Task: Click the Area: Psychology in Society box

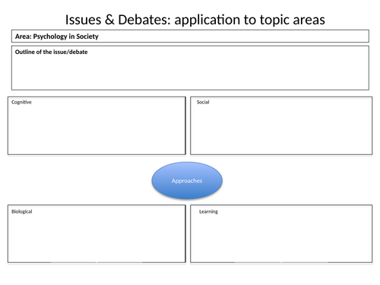Action: 190,36
